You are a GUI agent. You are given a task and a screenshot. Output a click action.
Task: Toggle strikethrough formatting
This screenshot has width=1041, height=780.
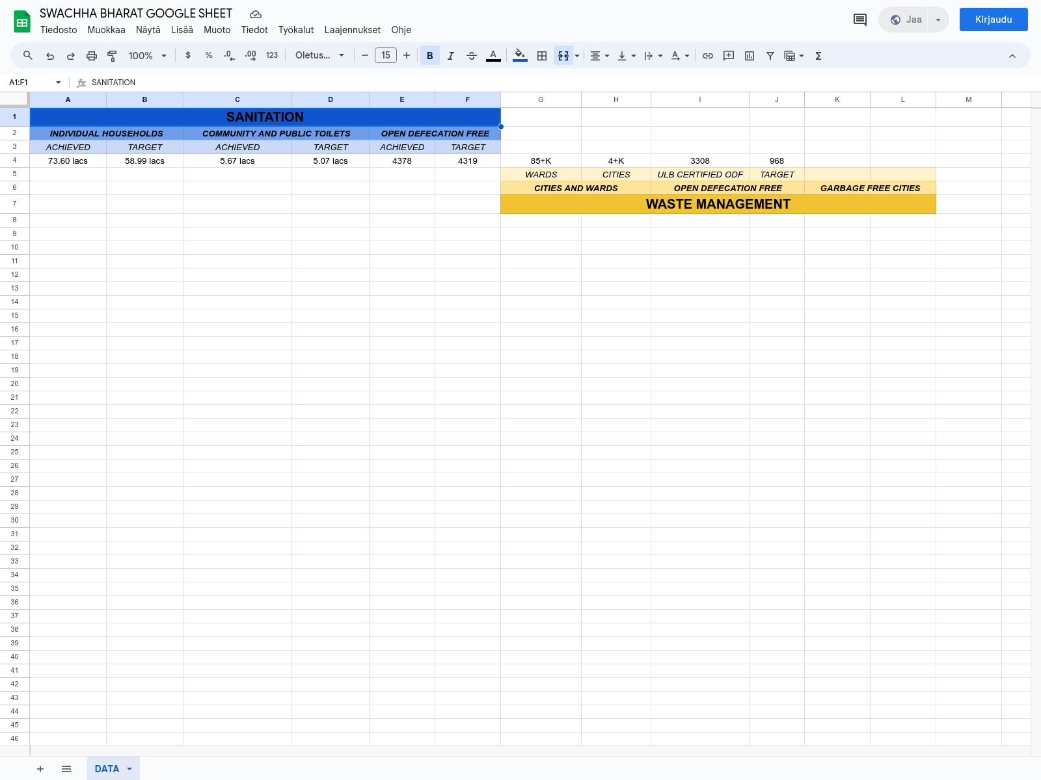[x=472, y=56]
